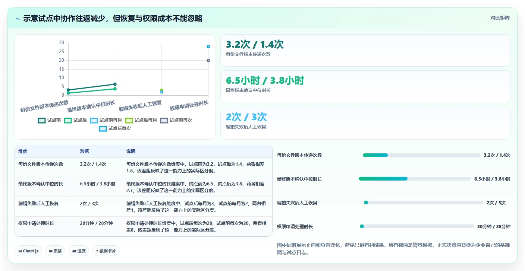Open the 3.2次 / 1.4次 stat card
Viewport: 525px width, 271px height.
[x=365, y=50]
